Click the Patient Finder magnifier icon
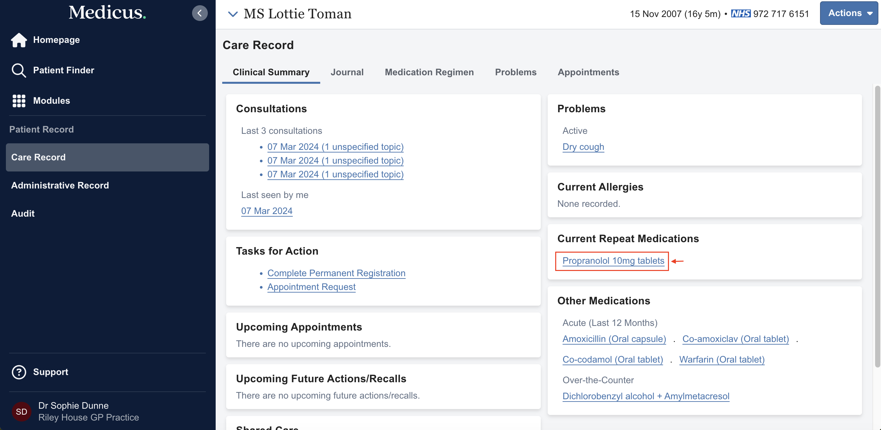Image resolution: width=881 pixels, height=430 pixels. coord(19,70)
